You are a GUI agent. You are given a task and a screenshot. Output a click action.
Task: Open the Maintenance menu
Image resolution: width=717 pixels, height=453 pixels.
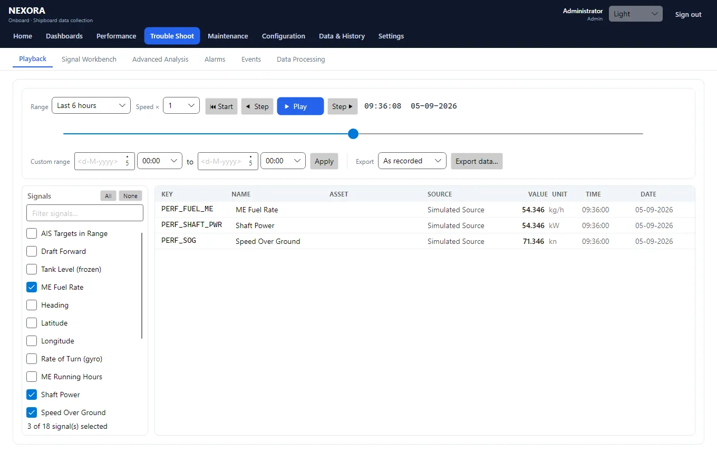pyautogui.click(x=228, y=36)
